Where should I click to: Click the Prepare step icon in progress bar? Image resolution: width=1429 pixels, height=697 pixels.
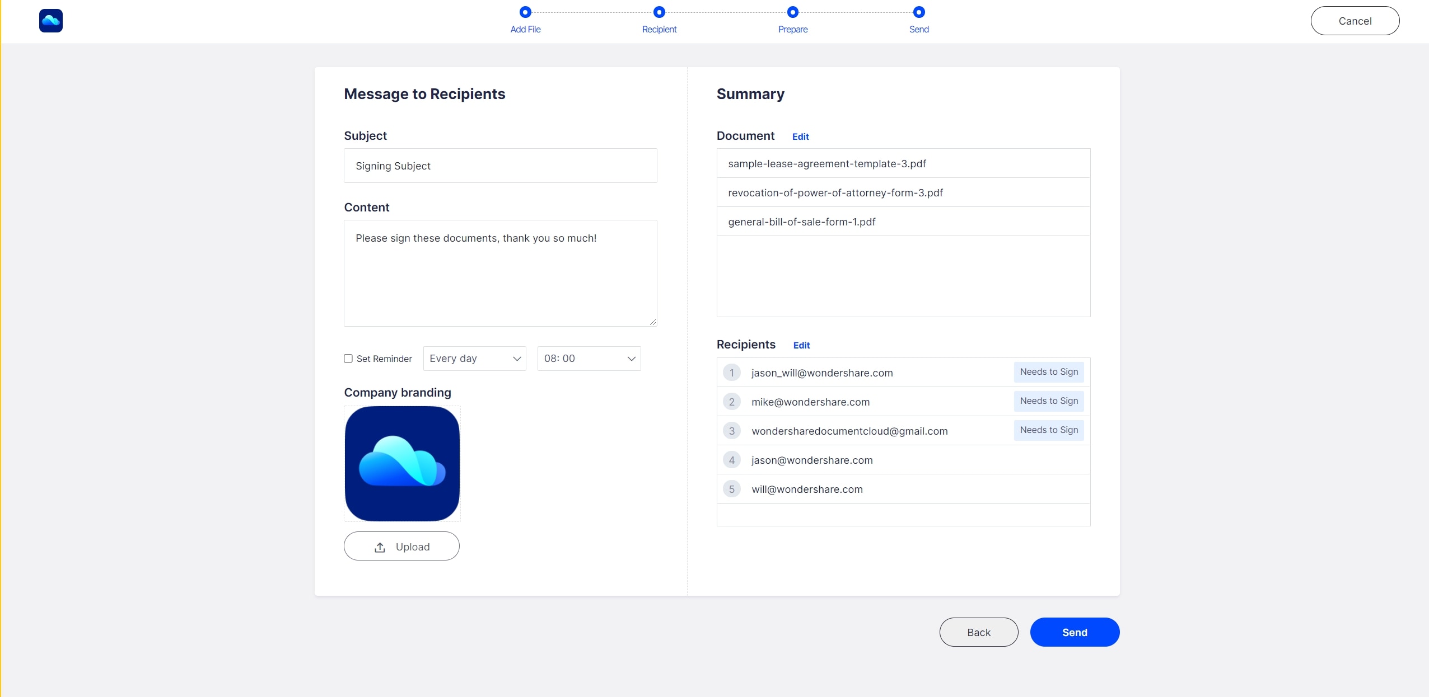tap(793, 12)
